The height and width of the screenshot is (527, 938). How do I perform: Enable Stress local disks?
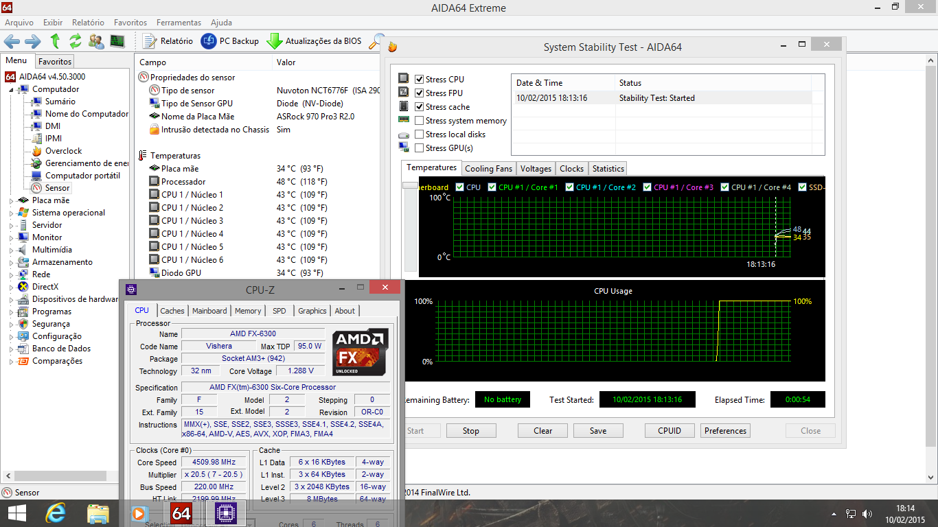tap(419, 134)
